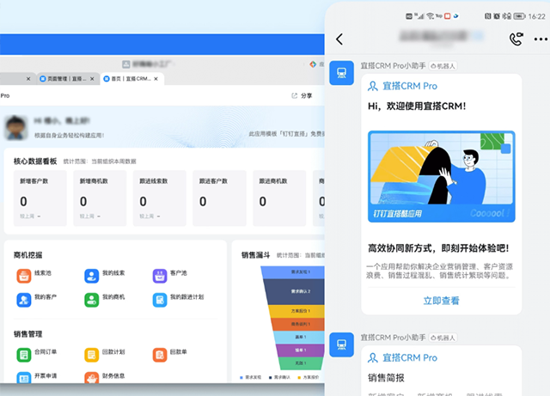Tap the 机器人 tag on the first message
This screenshot has height=396, width=550.
(x=443, y=66)
